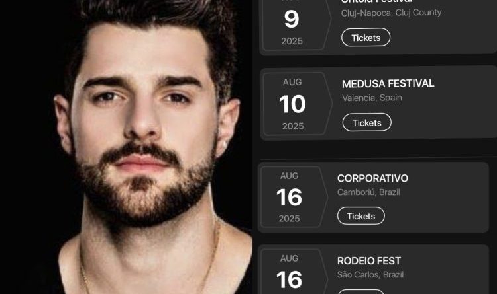Image resolution: width=497 pixels, height=294 pixels.
Task: Click the large number 10 in badge
Action: coord(292,104)
